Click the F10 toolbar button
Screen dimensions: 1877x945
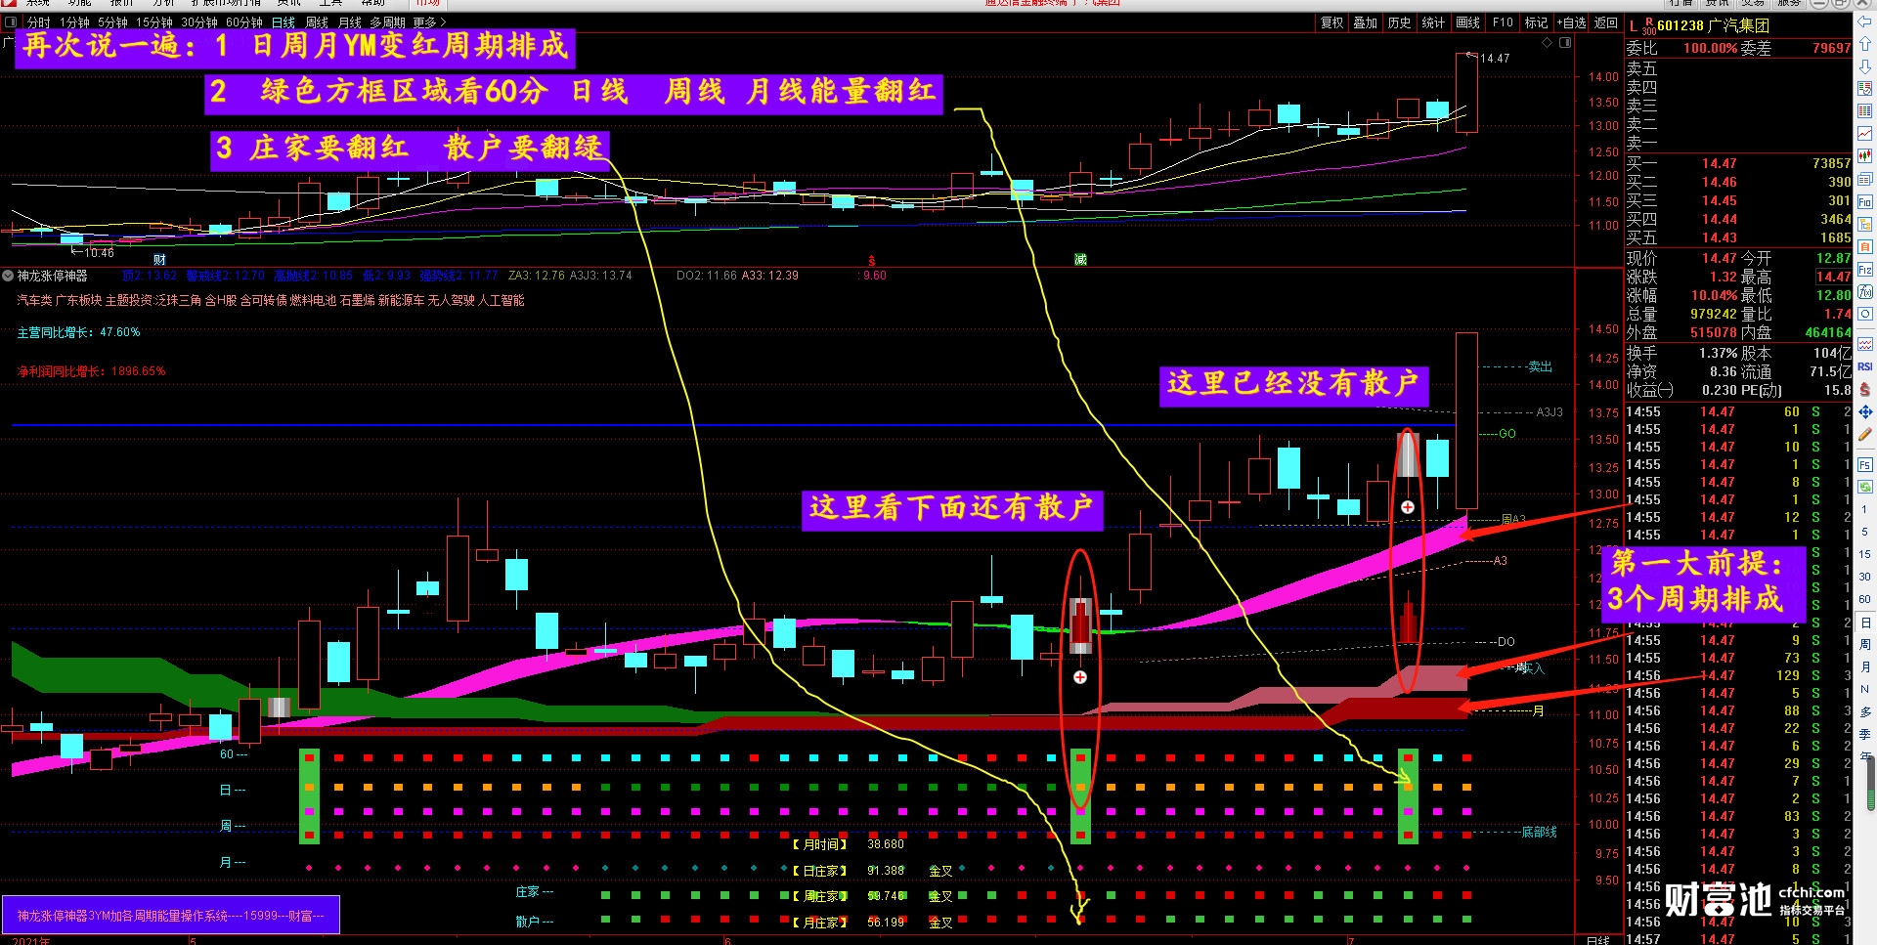click(1503, 22)
